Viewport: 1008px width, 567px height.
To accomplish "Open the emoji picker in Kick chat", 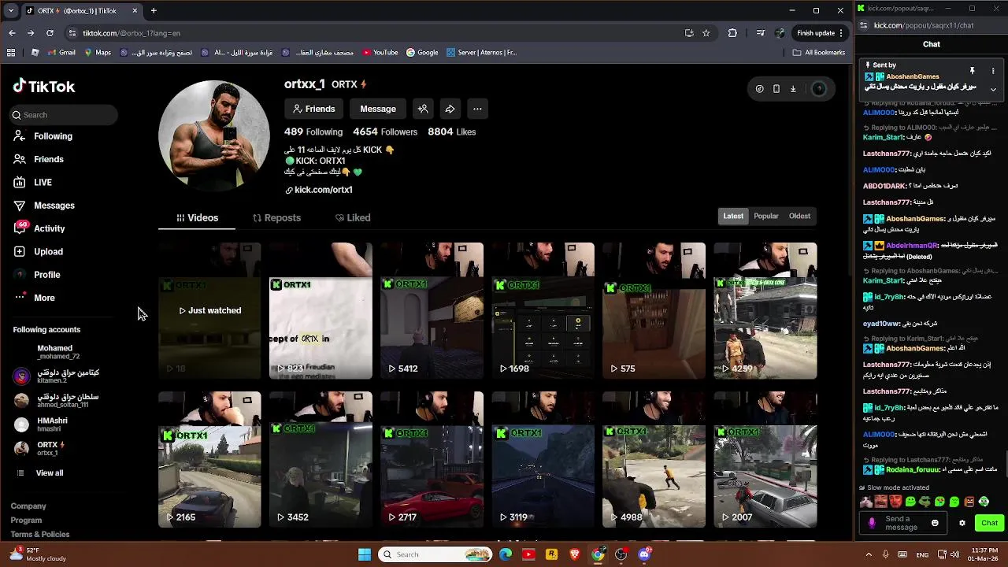I will click(x=935, y=523).
